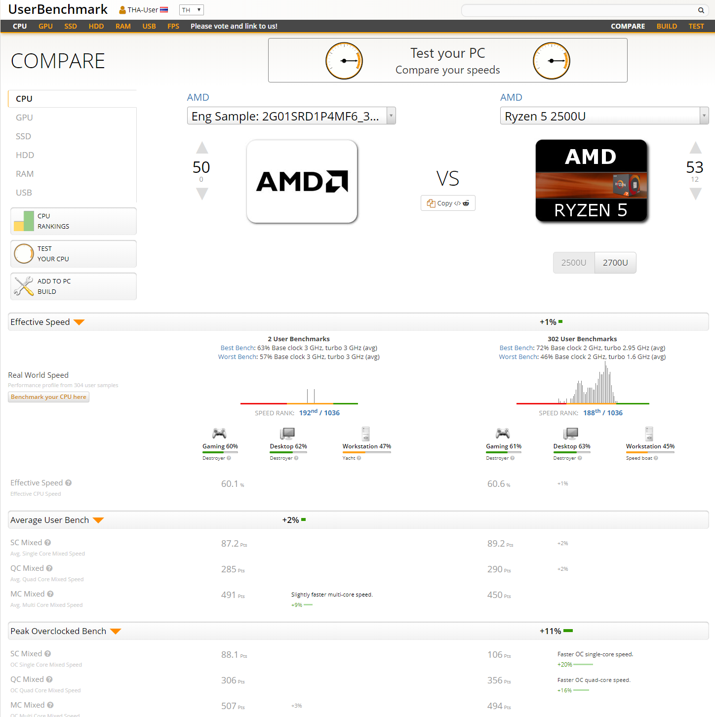715x717 pixels.
Task: Collapse the Average User Bench section
Action: 98,520
